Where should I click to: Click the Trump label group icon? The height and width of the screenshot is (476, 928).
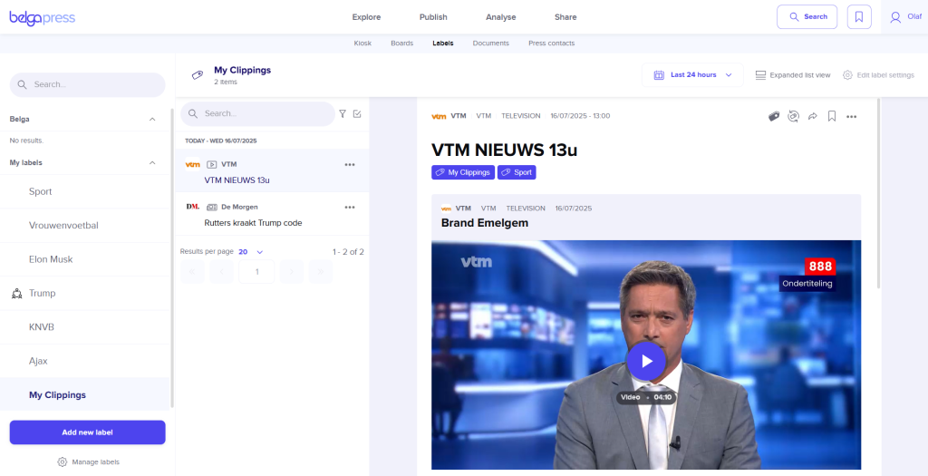click(16, 293)
